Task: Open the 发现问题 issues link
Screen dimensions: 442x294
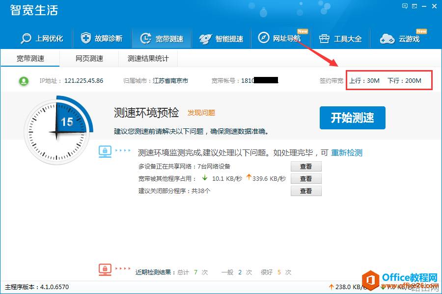Action: [201, 113]
